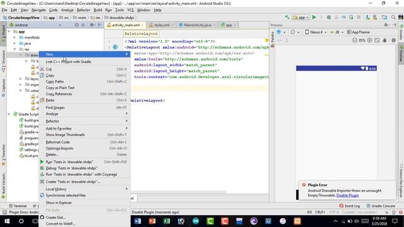Hide the Project panel with the pin icon
Image resolution: width=404 pixels, height=227 pixels.
(x=100, y=25)
